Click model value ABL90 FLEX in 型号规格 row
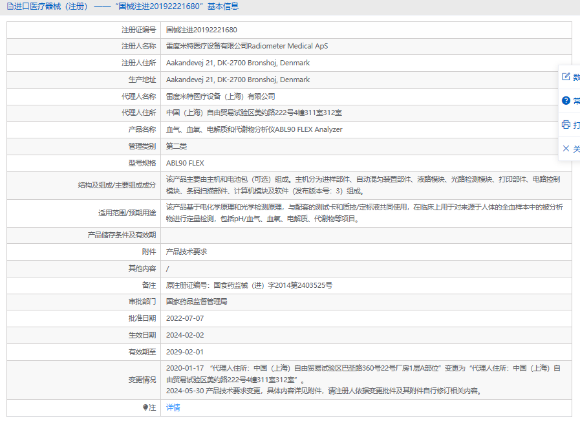Viewport: 580px width, 423px height. click(x=185, y=163)
